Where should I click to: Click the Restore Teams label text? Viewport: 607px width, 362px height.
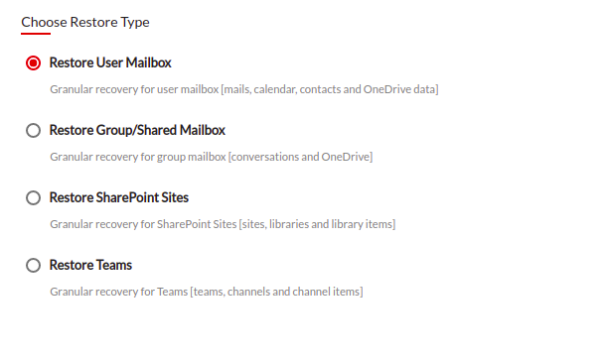click(90, 265)
